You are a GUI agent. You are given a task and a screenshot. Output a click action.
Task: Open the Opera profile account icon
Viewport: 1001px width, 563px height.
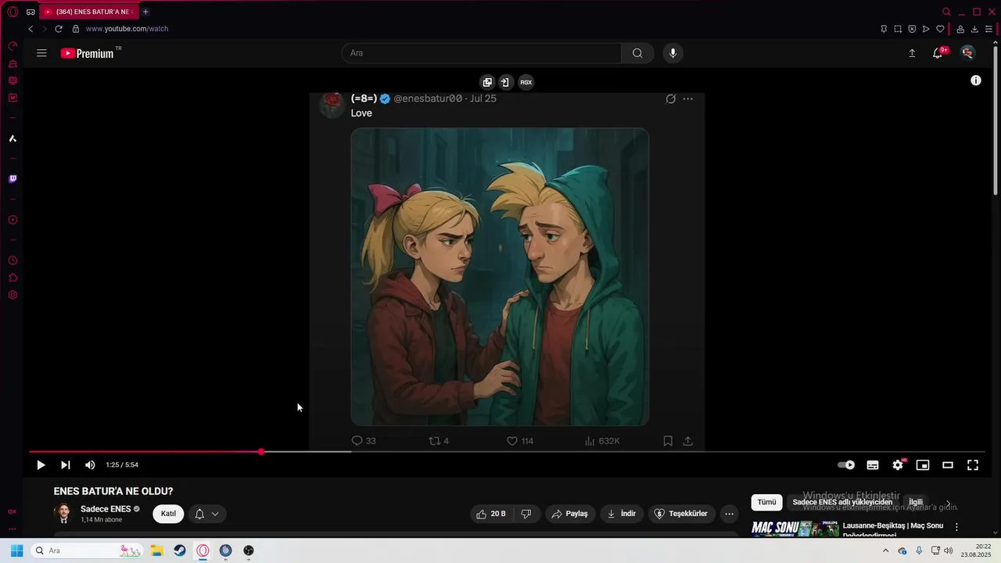click(960, 29)
